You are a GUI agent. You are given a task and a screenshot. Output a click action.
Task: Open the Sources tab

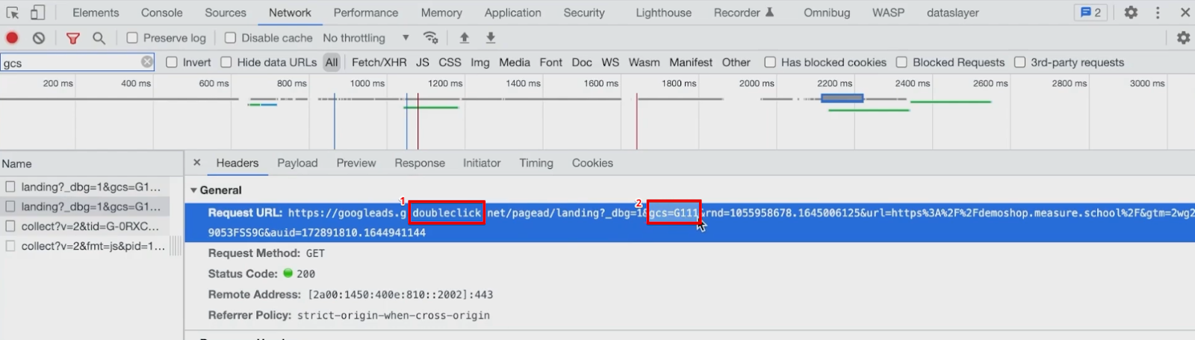pos(226,13)
